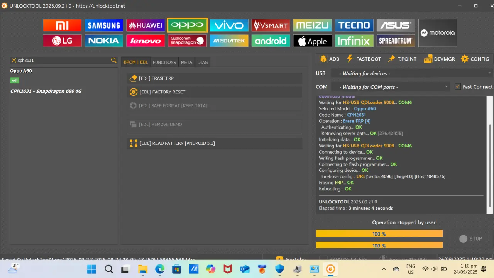494x278 pixels.
Task: Open Microsoft Edge from the taskbar
Action: coord(160,269)
